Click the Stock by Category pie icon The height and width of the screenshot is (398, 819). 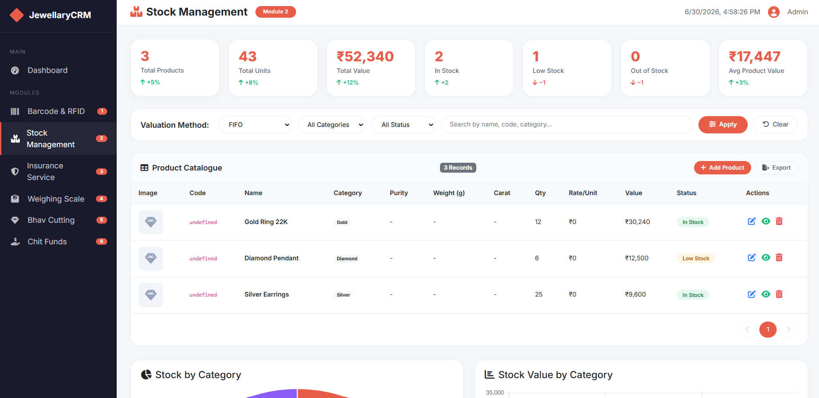point(146,375)
